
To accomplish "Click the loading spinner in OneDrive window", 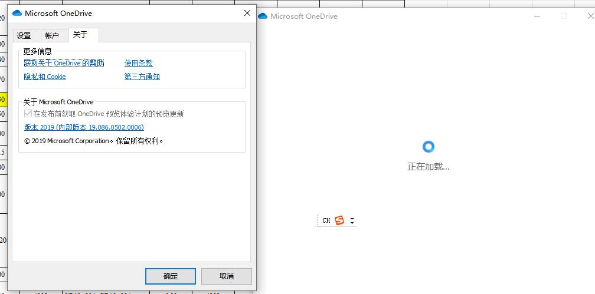I will click(428, 147).
